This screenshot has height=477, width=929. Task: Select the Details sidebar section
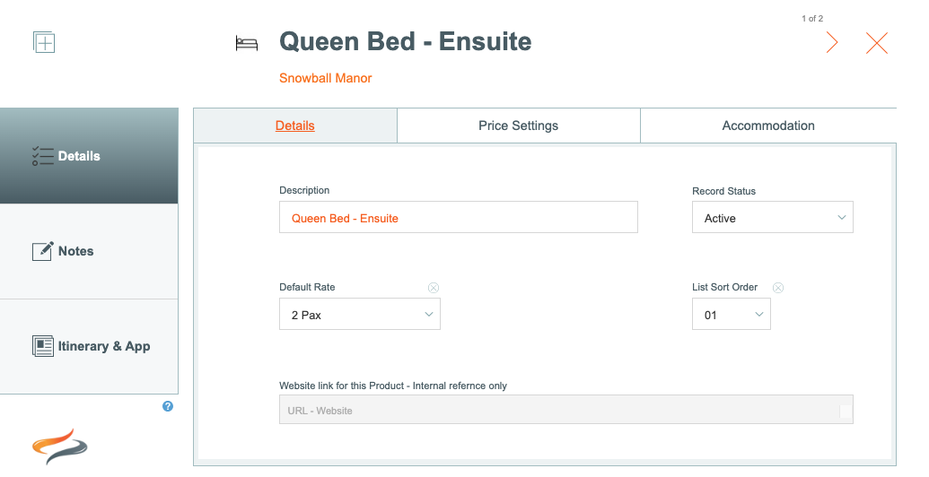point(89,156)
